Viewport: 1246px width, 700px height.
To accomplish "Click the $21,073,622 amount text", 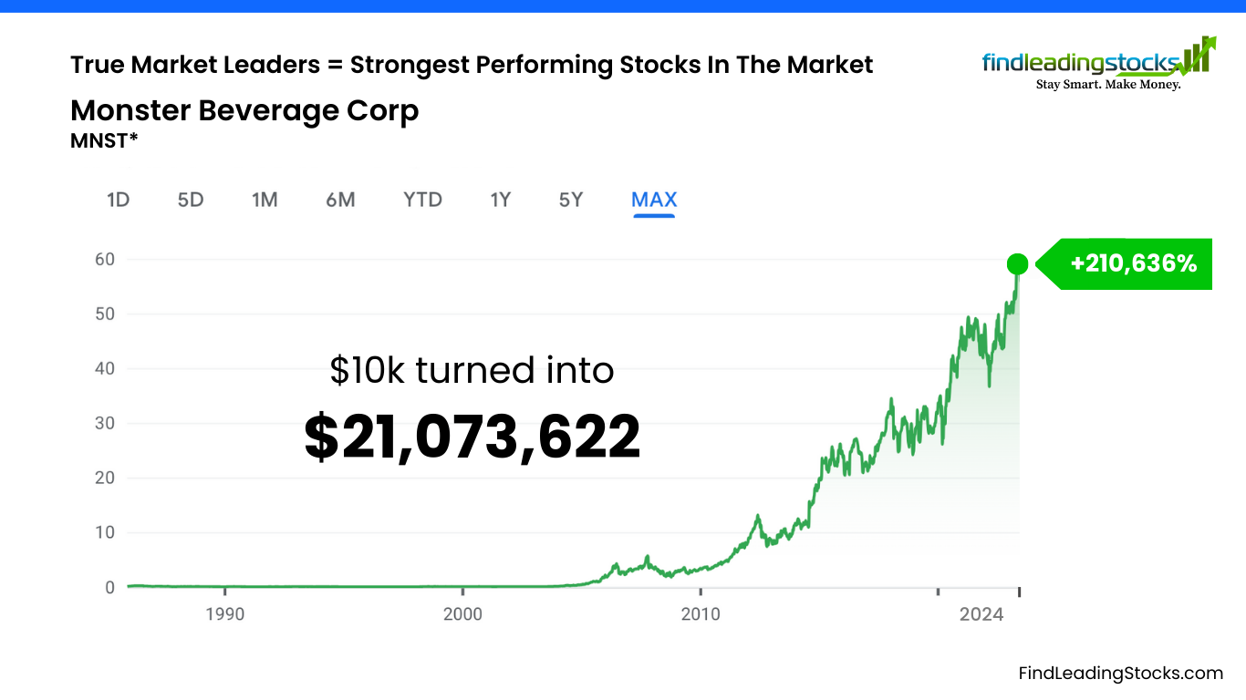I will pyautogui.click(x=472, y=437).
